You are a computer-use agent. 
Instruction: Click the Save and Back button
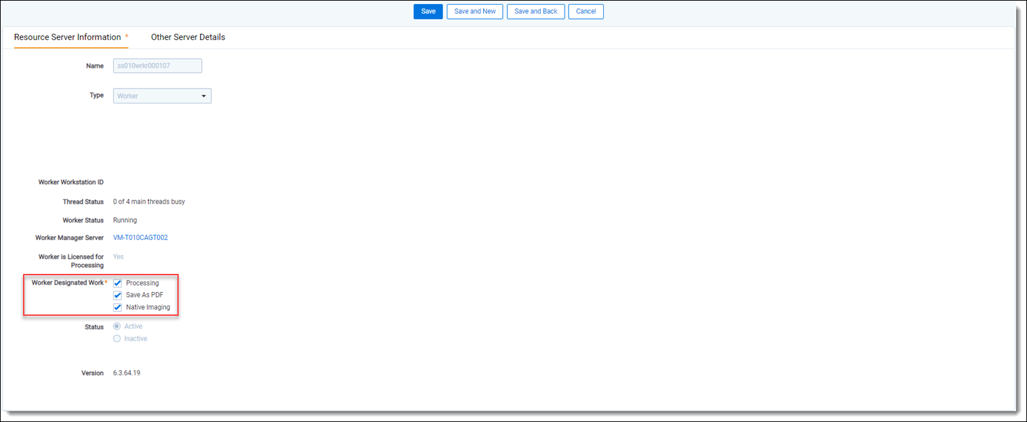[x=536, y=11]
